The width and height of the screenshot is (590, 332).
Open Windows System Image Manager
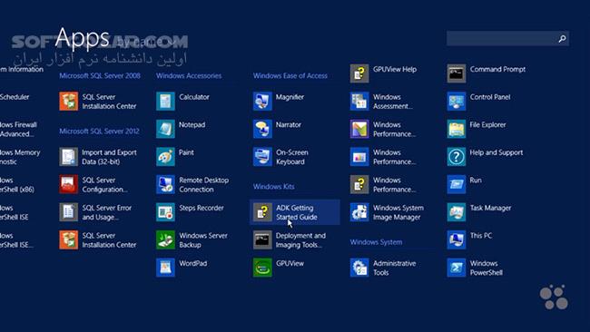(388, 212)
